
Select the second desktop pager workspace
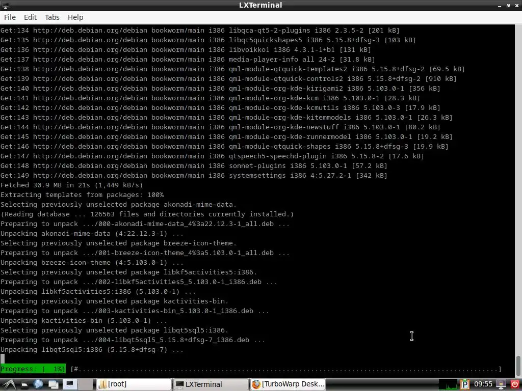[86, 384]
